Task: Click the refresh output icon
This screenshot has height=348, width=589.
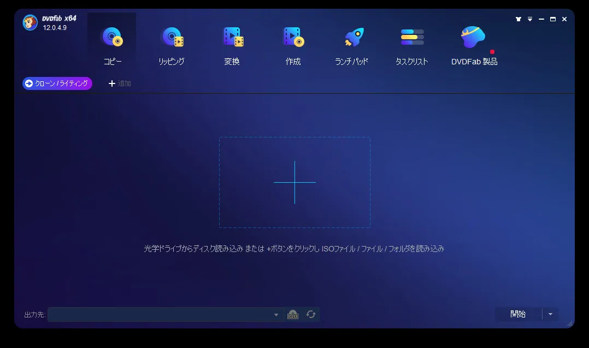Action: pos(311,314)
